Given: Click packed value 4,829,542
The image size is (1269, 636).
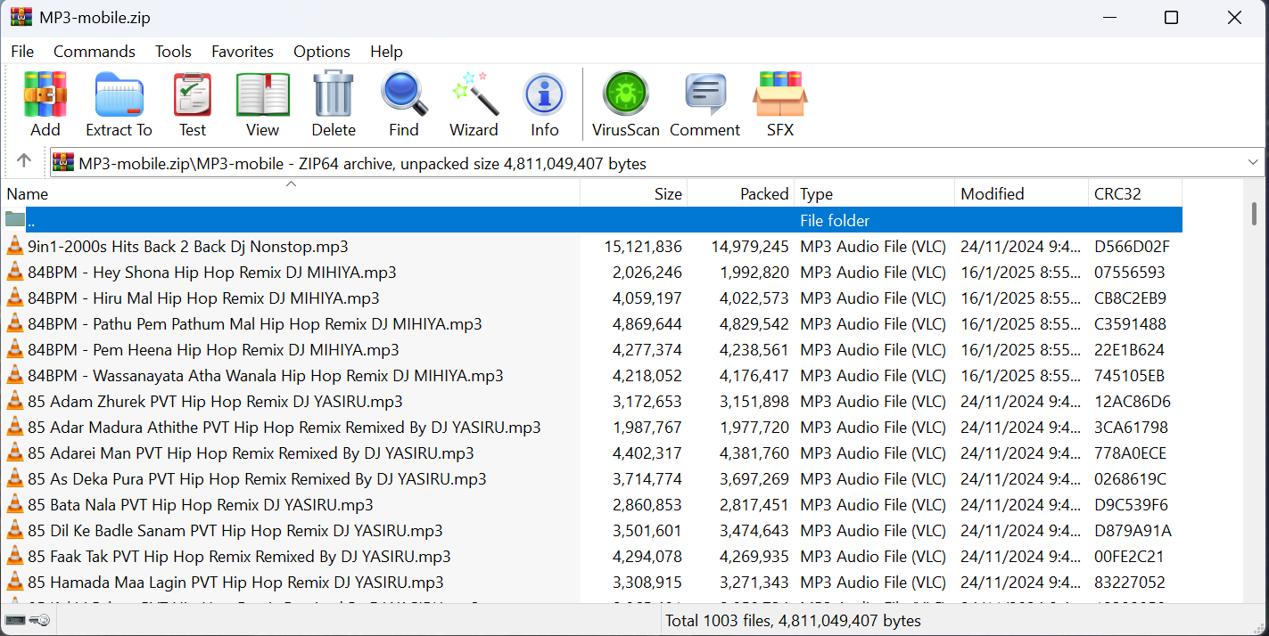Looking at the screenshot, I should pyautogui.click(x=754, y=323).
